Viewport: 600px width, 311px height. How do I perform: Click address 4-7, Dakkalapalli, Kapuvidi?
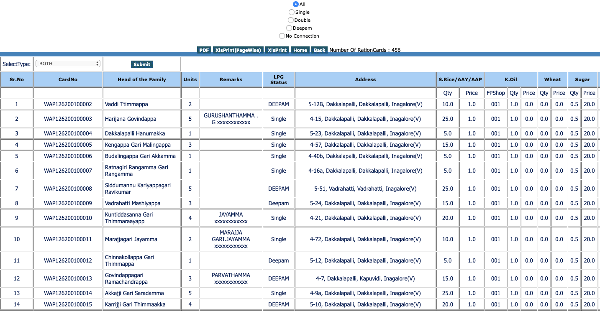365,278
